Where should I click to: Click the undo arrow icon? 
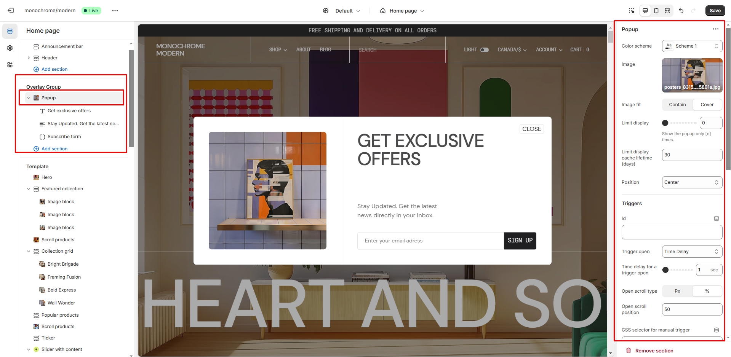(681, 11)
